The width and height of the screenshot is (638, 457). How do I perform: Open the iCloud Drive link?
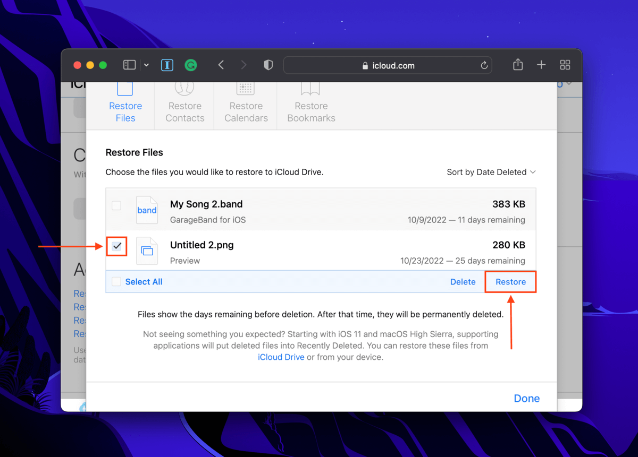click(x=281, y=357)
